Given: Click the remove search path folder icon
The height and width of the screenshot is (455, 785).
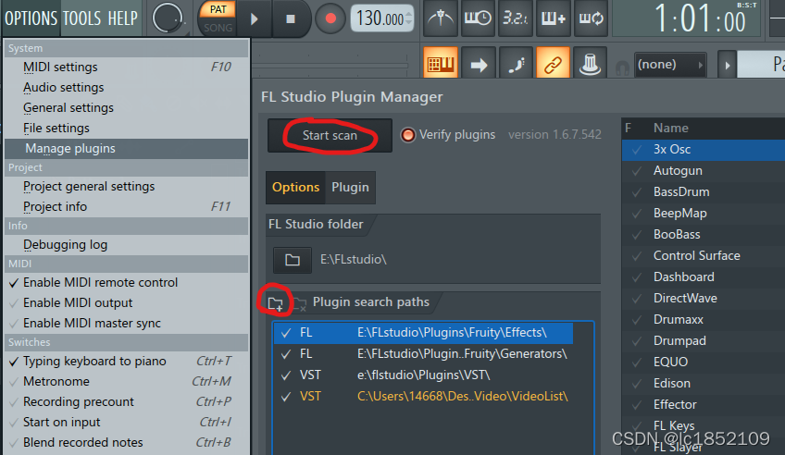Looking at the screenshot, I should 299,303.
